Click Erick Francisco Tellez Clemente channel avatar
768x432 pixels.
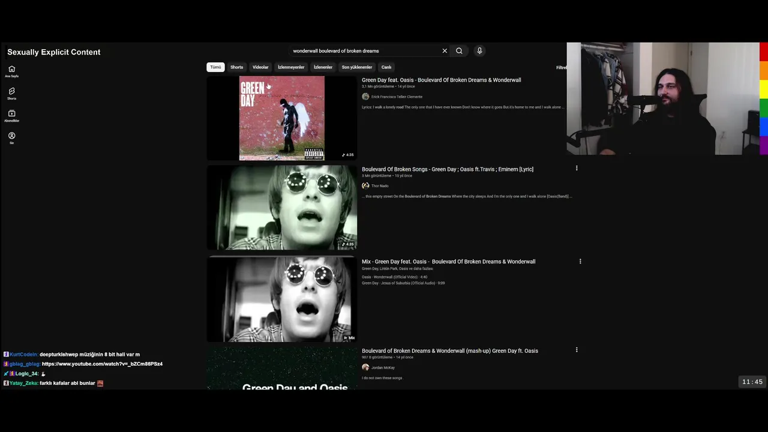point(365,97)
